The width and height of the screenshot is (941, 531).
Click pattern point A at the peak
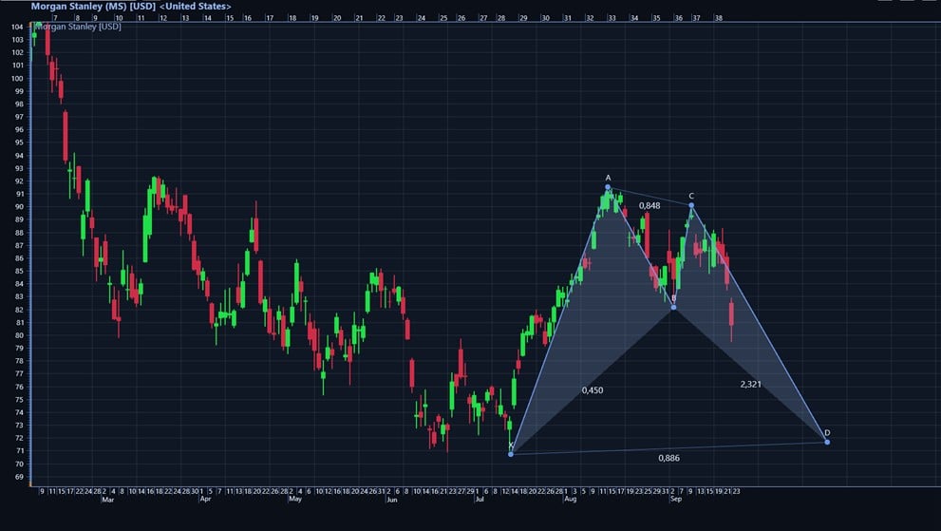click(x=608, y=187)
